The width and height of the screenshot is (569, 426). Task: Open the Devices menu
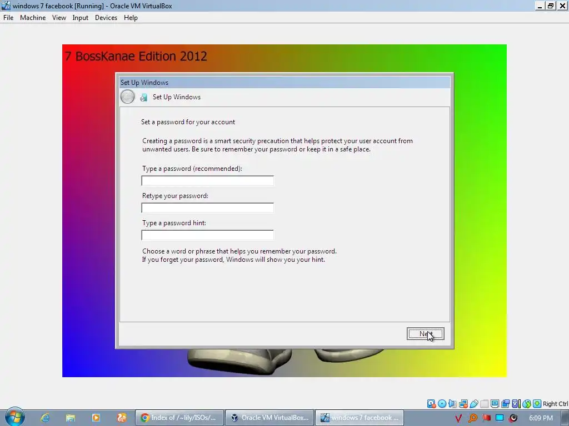106,18
